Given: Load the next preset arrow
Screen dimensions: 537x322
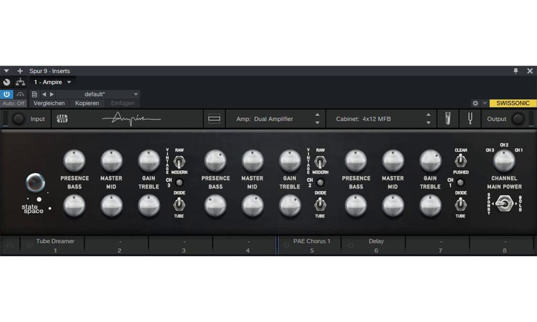Looking at the screenshot, I should click(x=51, y=94).
